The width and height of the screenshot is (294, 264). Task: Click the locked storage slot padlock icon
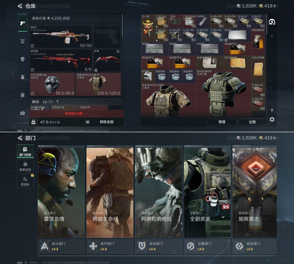272,110
